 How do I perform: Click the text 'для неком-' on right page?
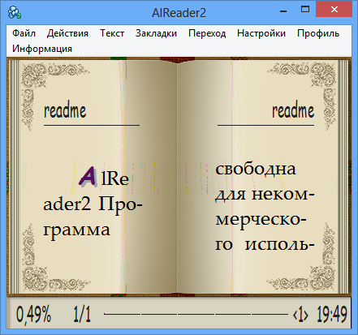pos(265,195)
